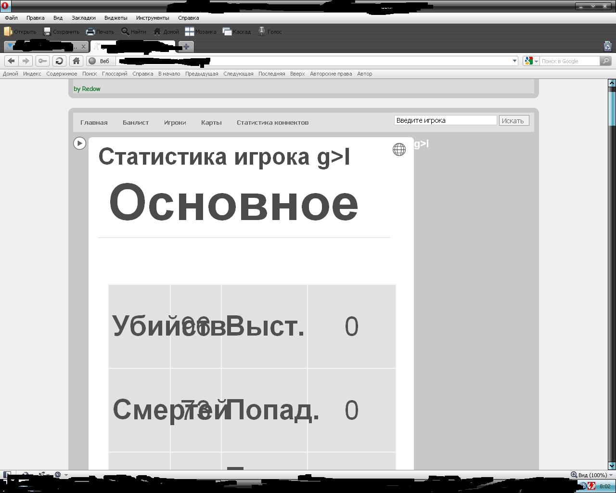Click Глоссарий in the navigation bar

pyautogui.click(x=115, y=74)
